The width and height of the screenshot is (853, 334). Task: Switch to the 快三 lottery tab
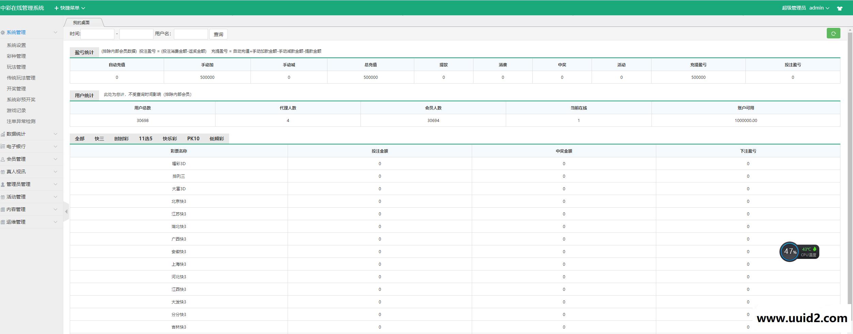pos(99,139)
